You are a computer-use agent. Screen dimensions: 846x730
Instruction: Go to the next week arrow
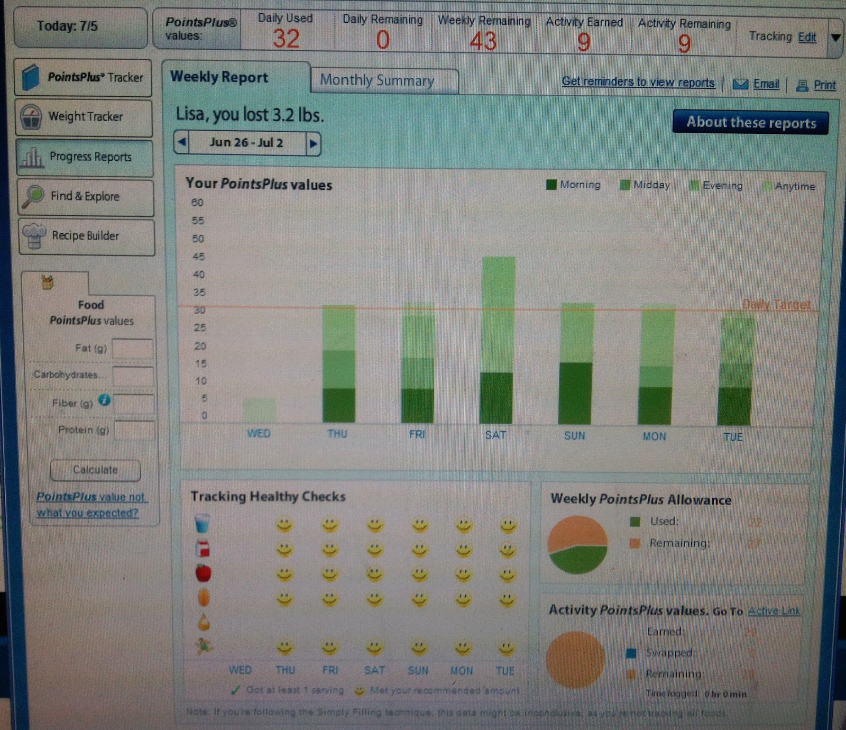[313, 143]
